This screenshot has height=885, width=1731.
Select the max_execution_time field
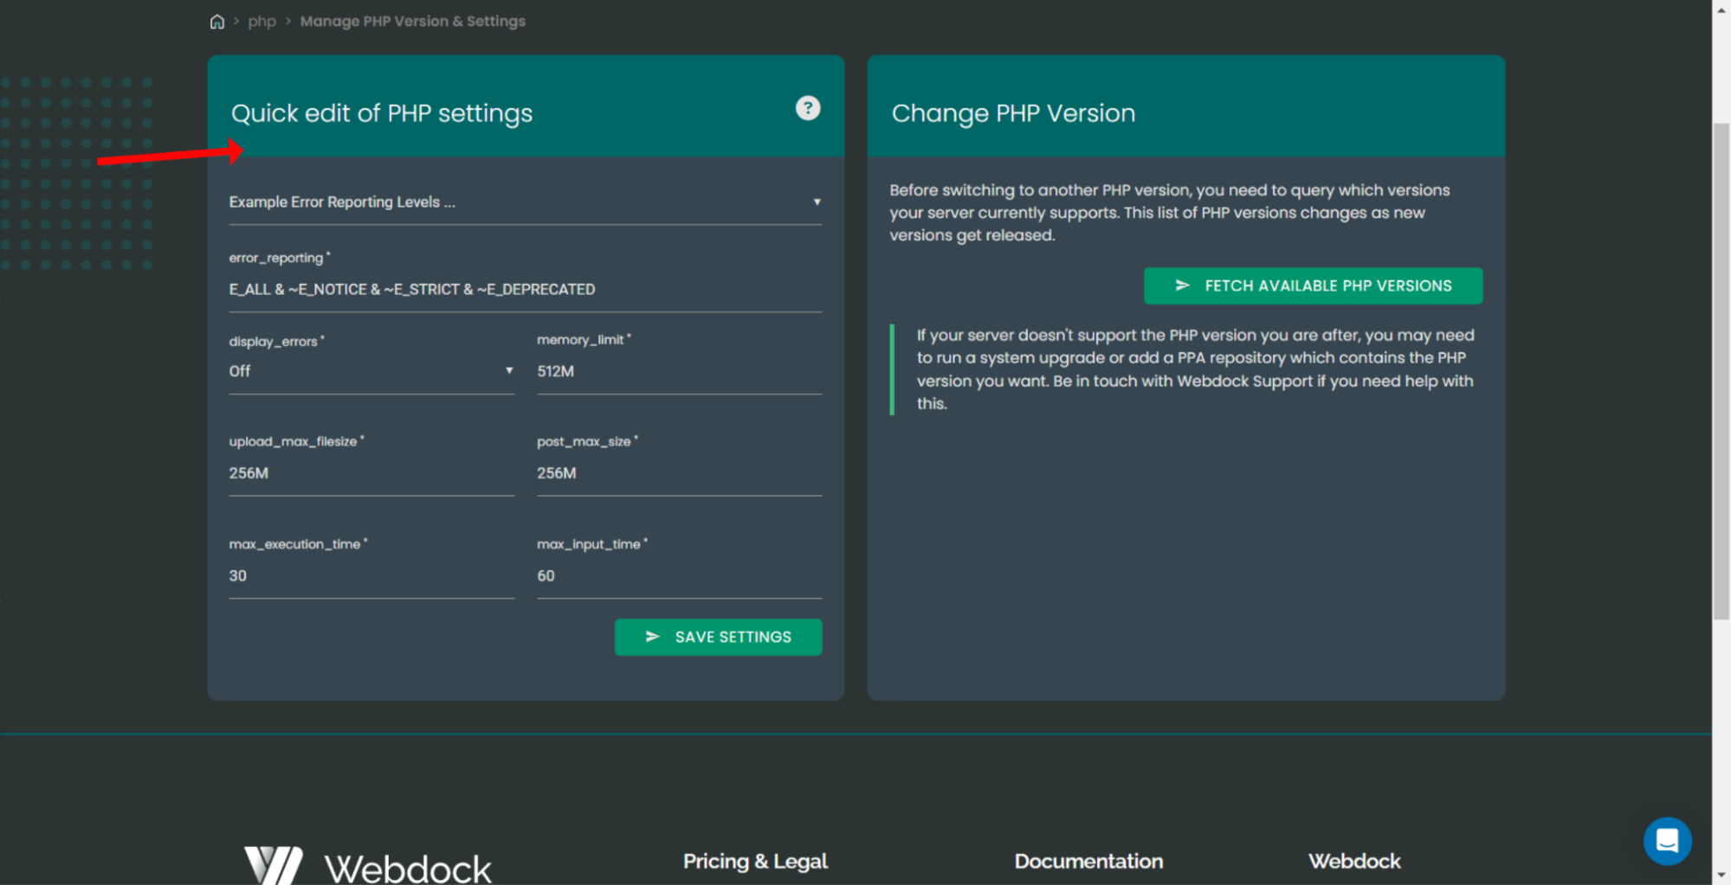371,576
